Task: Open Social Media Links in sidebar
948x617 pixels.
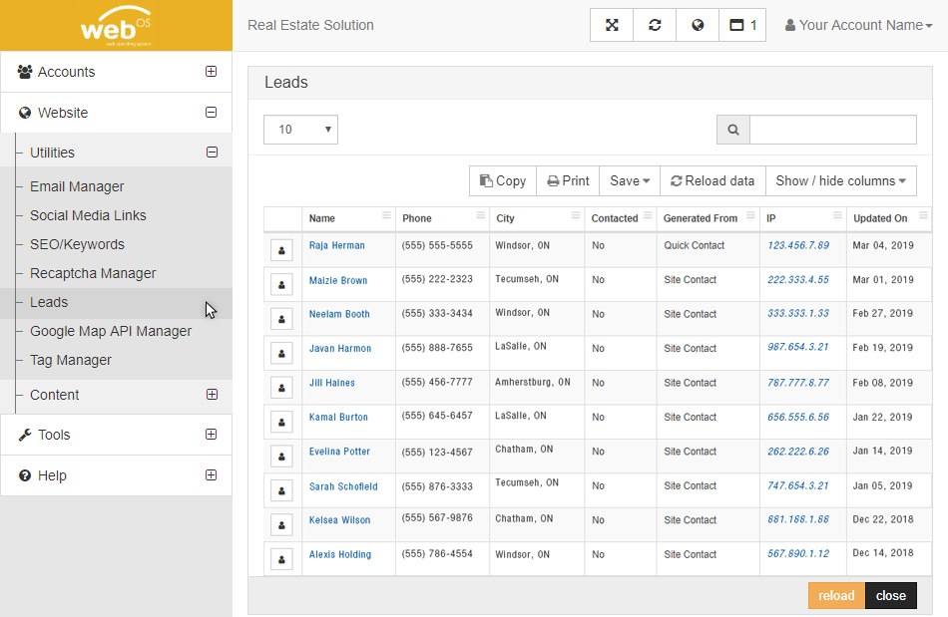Action: (88, 215)
